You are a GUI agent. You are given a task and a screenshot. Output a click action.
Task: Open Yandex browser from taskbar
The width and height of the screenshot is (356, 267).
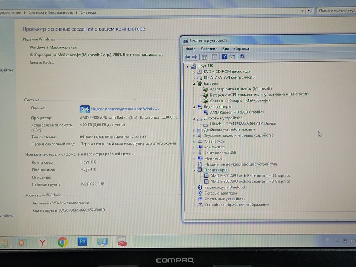42,243
